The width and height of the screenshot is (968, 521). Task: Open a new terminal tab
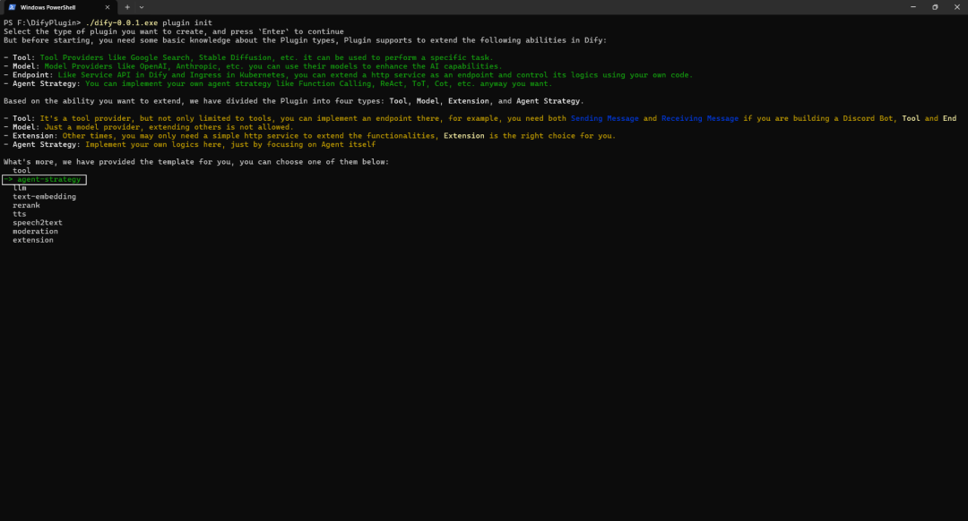click(x=127, y=7)
